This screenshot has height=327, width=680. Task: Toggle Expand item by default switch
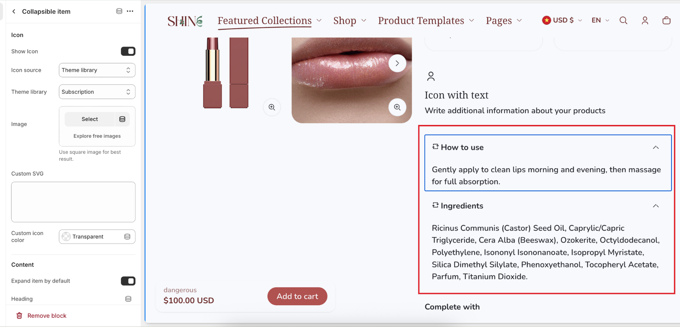click(x=128, y=281)
